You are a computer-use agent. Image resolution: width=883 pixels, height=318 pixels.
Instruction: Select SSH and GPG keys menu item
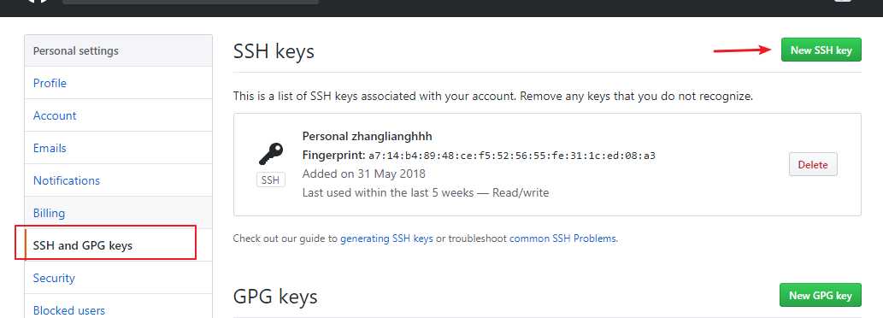pos(83,245)
